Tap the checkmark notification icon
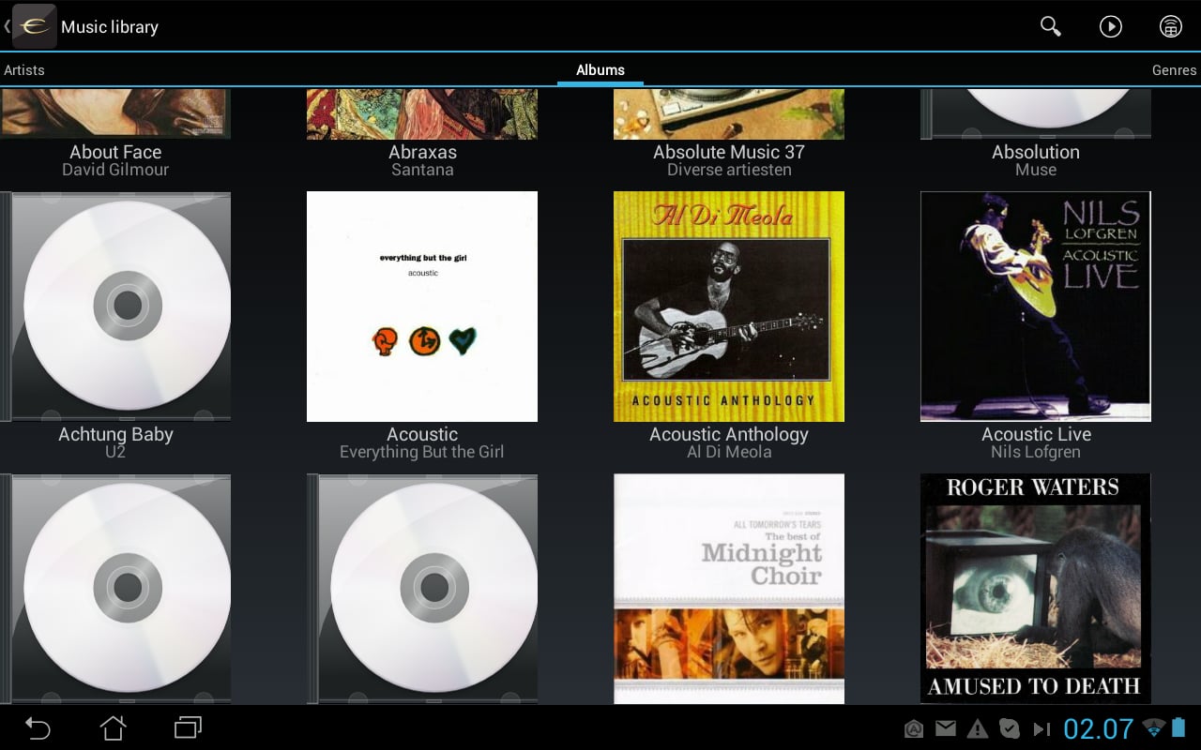Screen dimensions: 1201x750 1010,728
